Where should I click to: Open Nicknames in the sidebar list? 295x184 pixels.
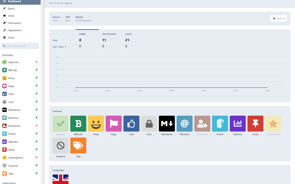(x=20, y=126)
